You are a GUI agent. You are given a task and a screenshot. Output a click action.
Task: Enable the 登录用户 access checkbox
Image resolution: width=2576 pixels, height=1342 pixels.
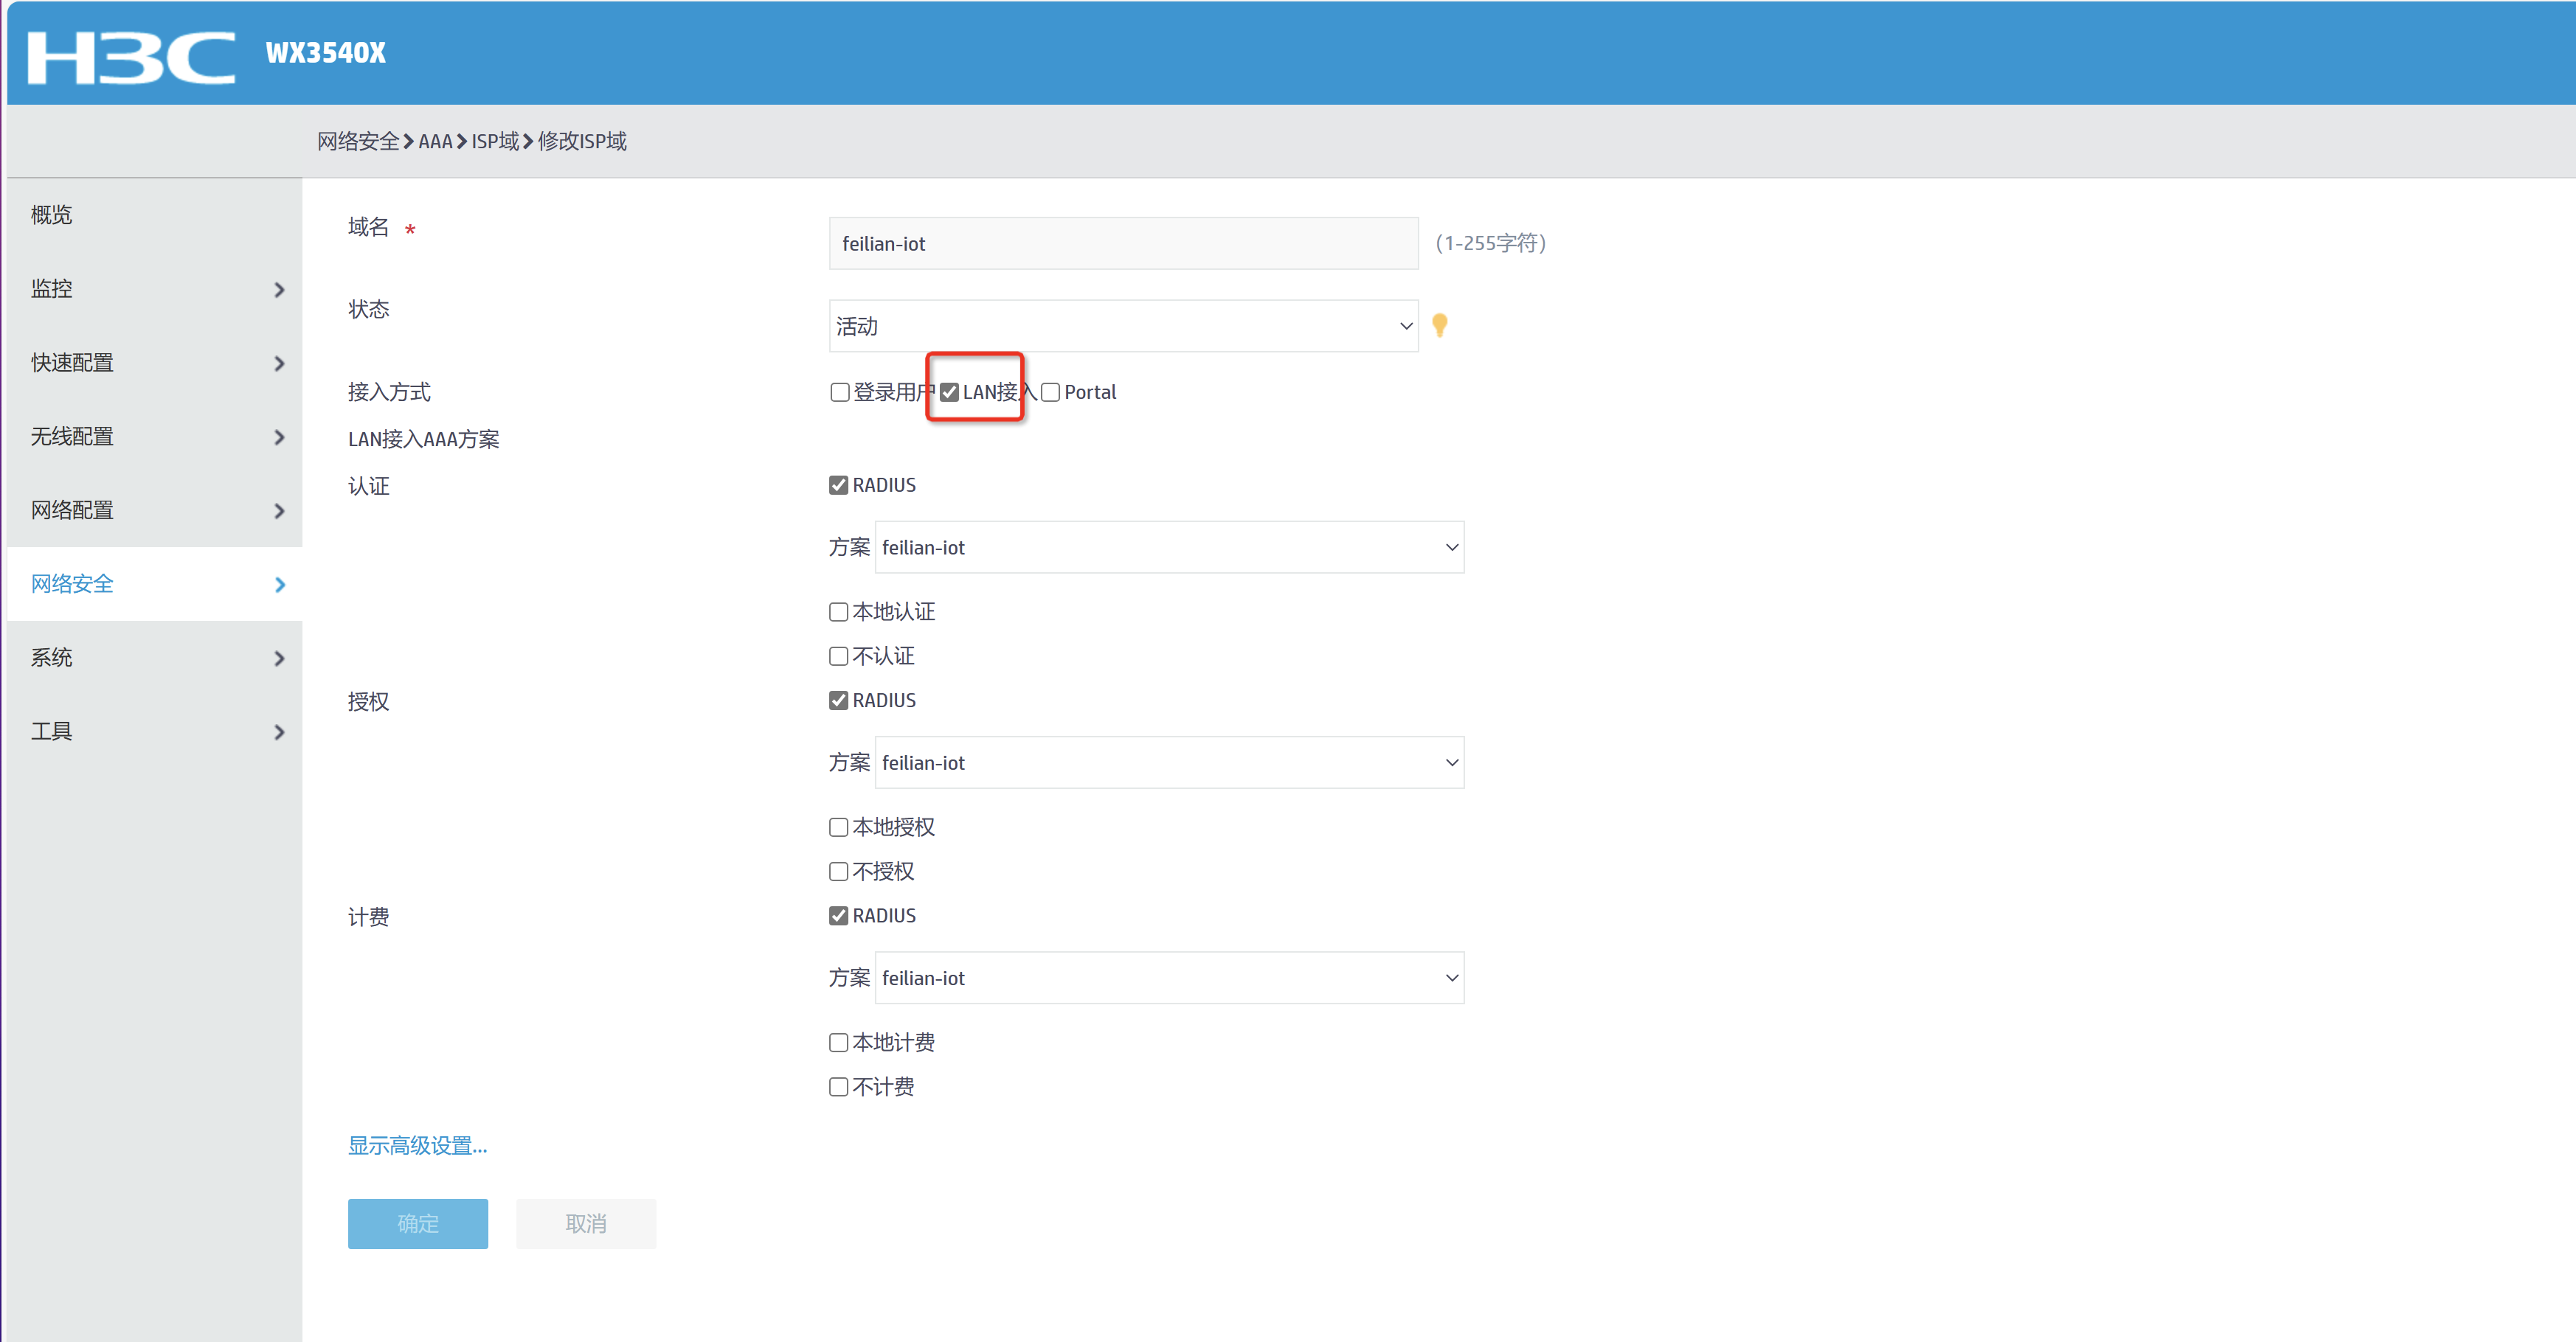pos(839,393)
